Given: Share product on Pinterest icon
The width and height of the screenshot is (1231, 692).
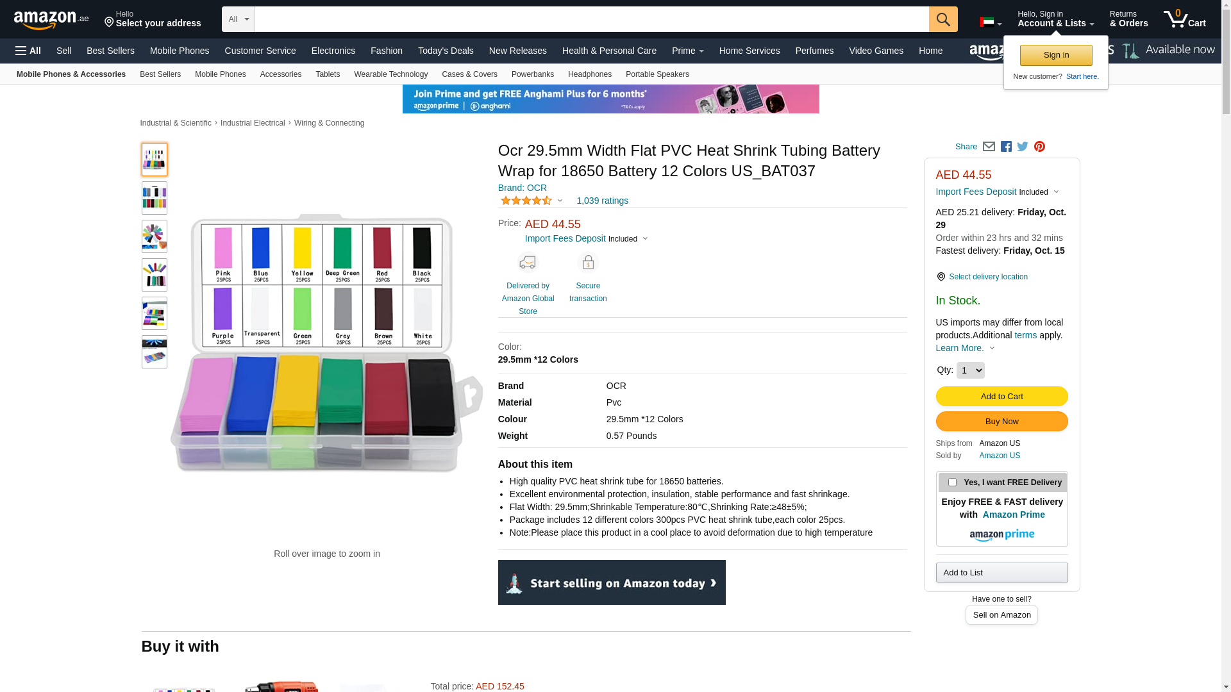Looking at the screenshot, I should point(1039,147).
